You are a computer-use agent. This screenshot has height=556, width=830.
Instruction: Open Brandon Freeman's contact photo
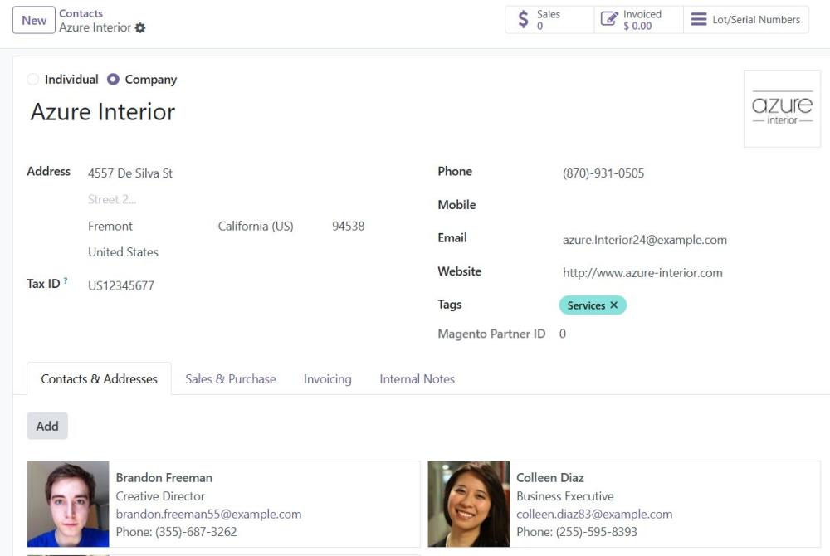(68, 505)
